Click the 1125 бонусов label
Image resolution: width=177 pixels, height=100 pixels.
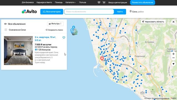[43, 50]
